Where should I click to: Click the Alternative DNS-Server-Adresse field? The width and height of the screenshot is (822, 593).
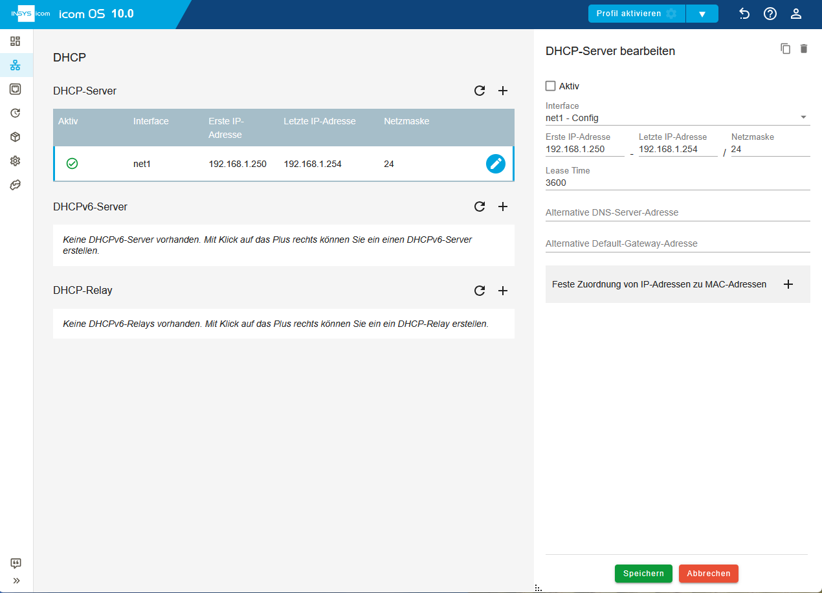[x=678, y=212]
